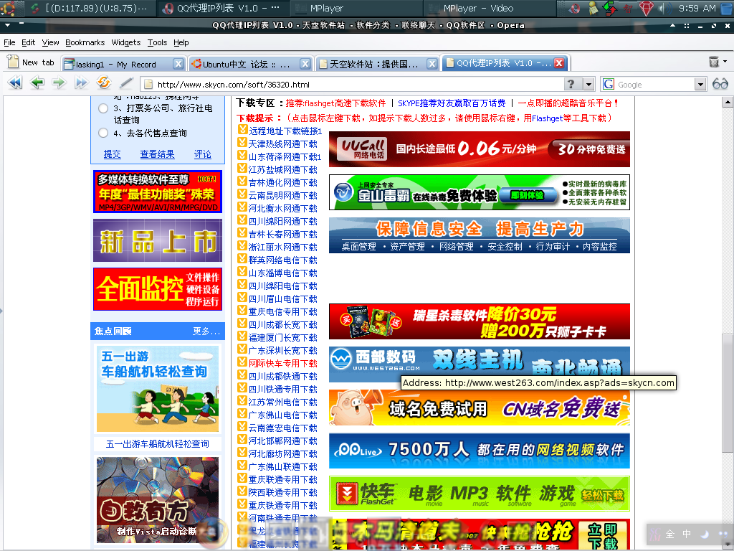The height and width of the screenshot is (551, 734).
Task: Click the Rewind navigation icon
Action: pyautogui.click(x=15, y=83)
